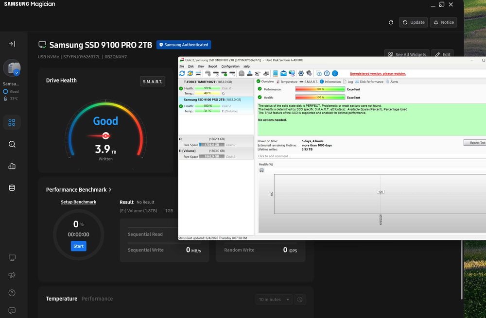Click the Performance 100% gradient bar in Sentinel
The height and width of the screenshot is (318, 486).
[320, 89]
